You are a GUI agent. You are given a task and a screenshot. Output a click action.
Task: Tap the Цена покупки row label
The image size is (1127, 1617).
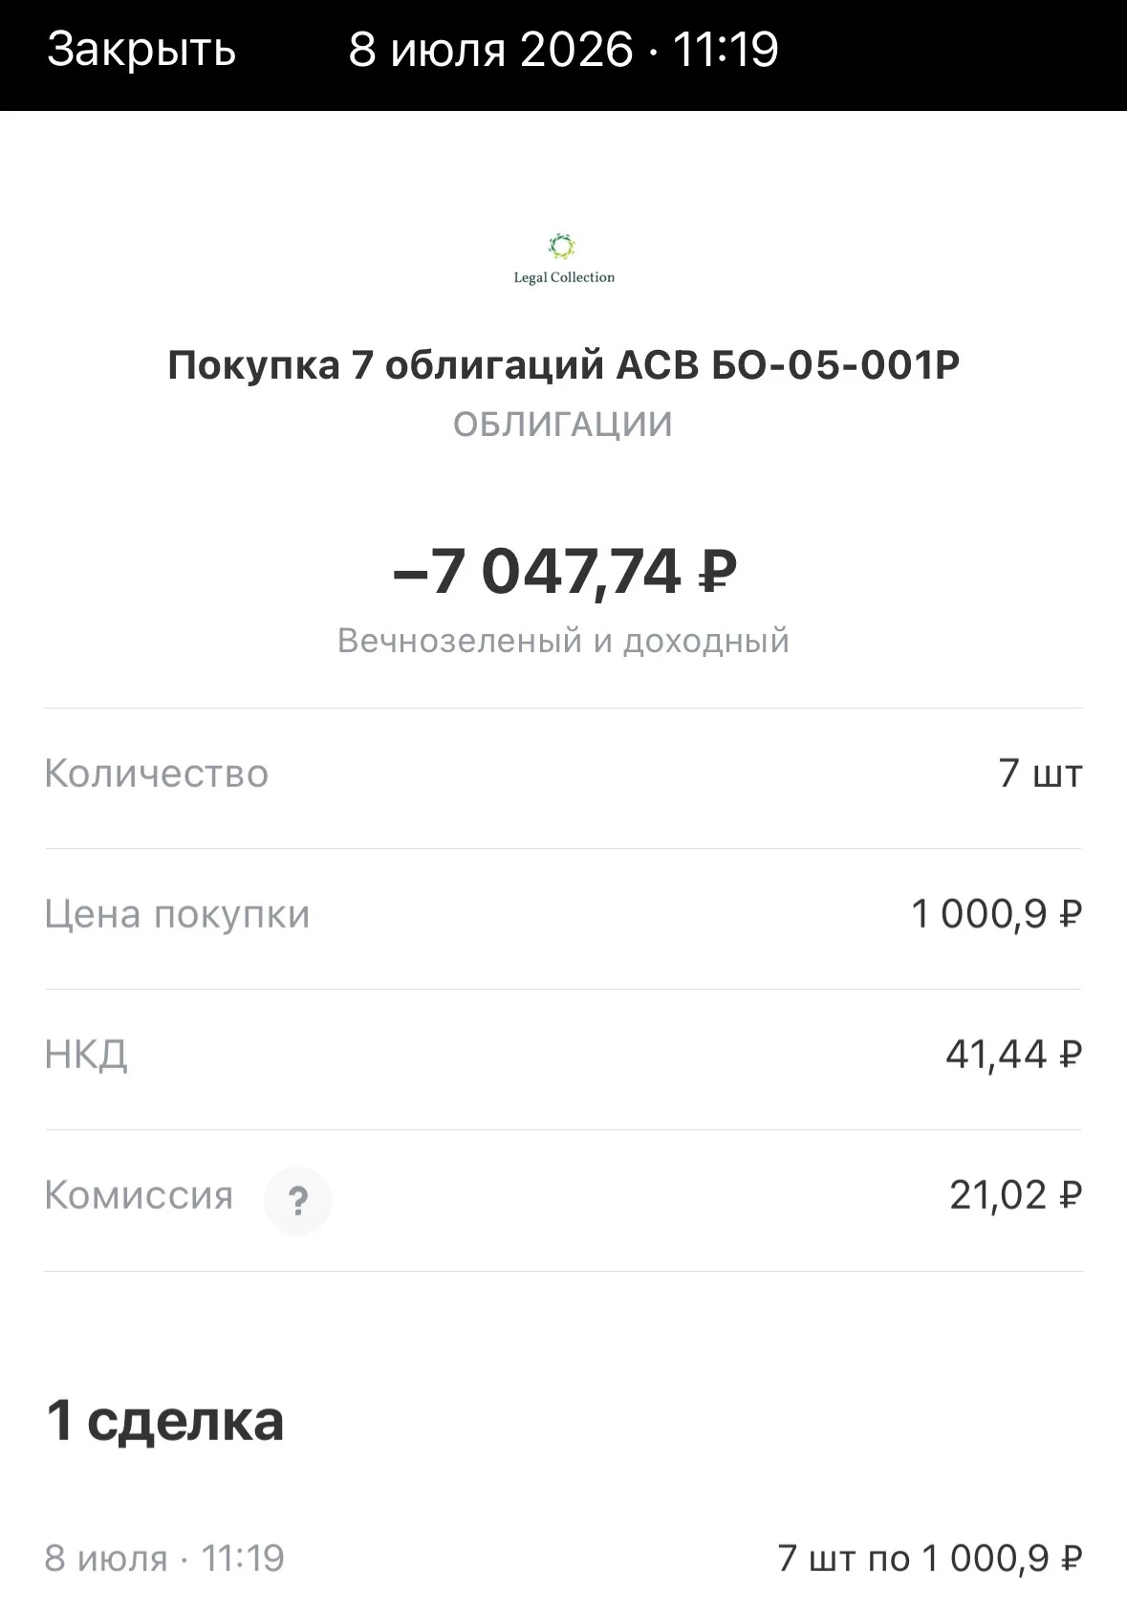tap(178, 914)
